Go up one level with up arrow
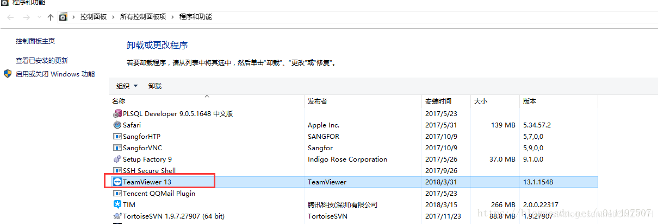 tap(51, 17)
